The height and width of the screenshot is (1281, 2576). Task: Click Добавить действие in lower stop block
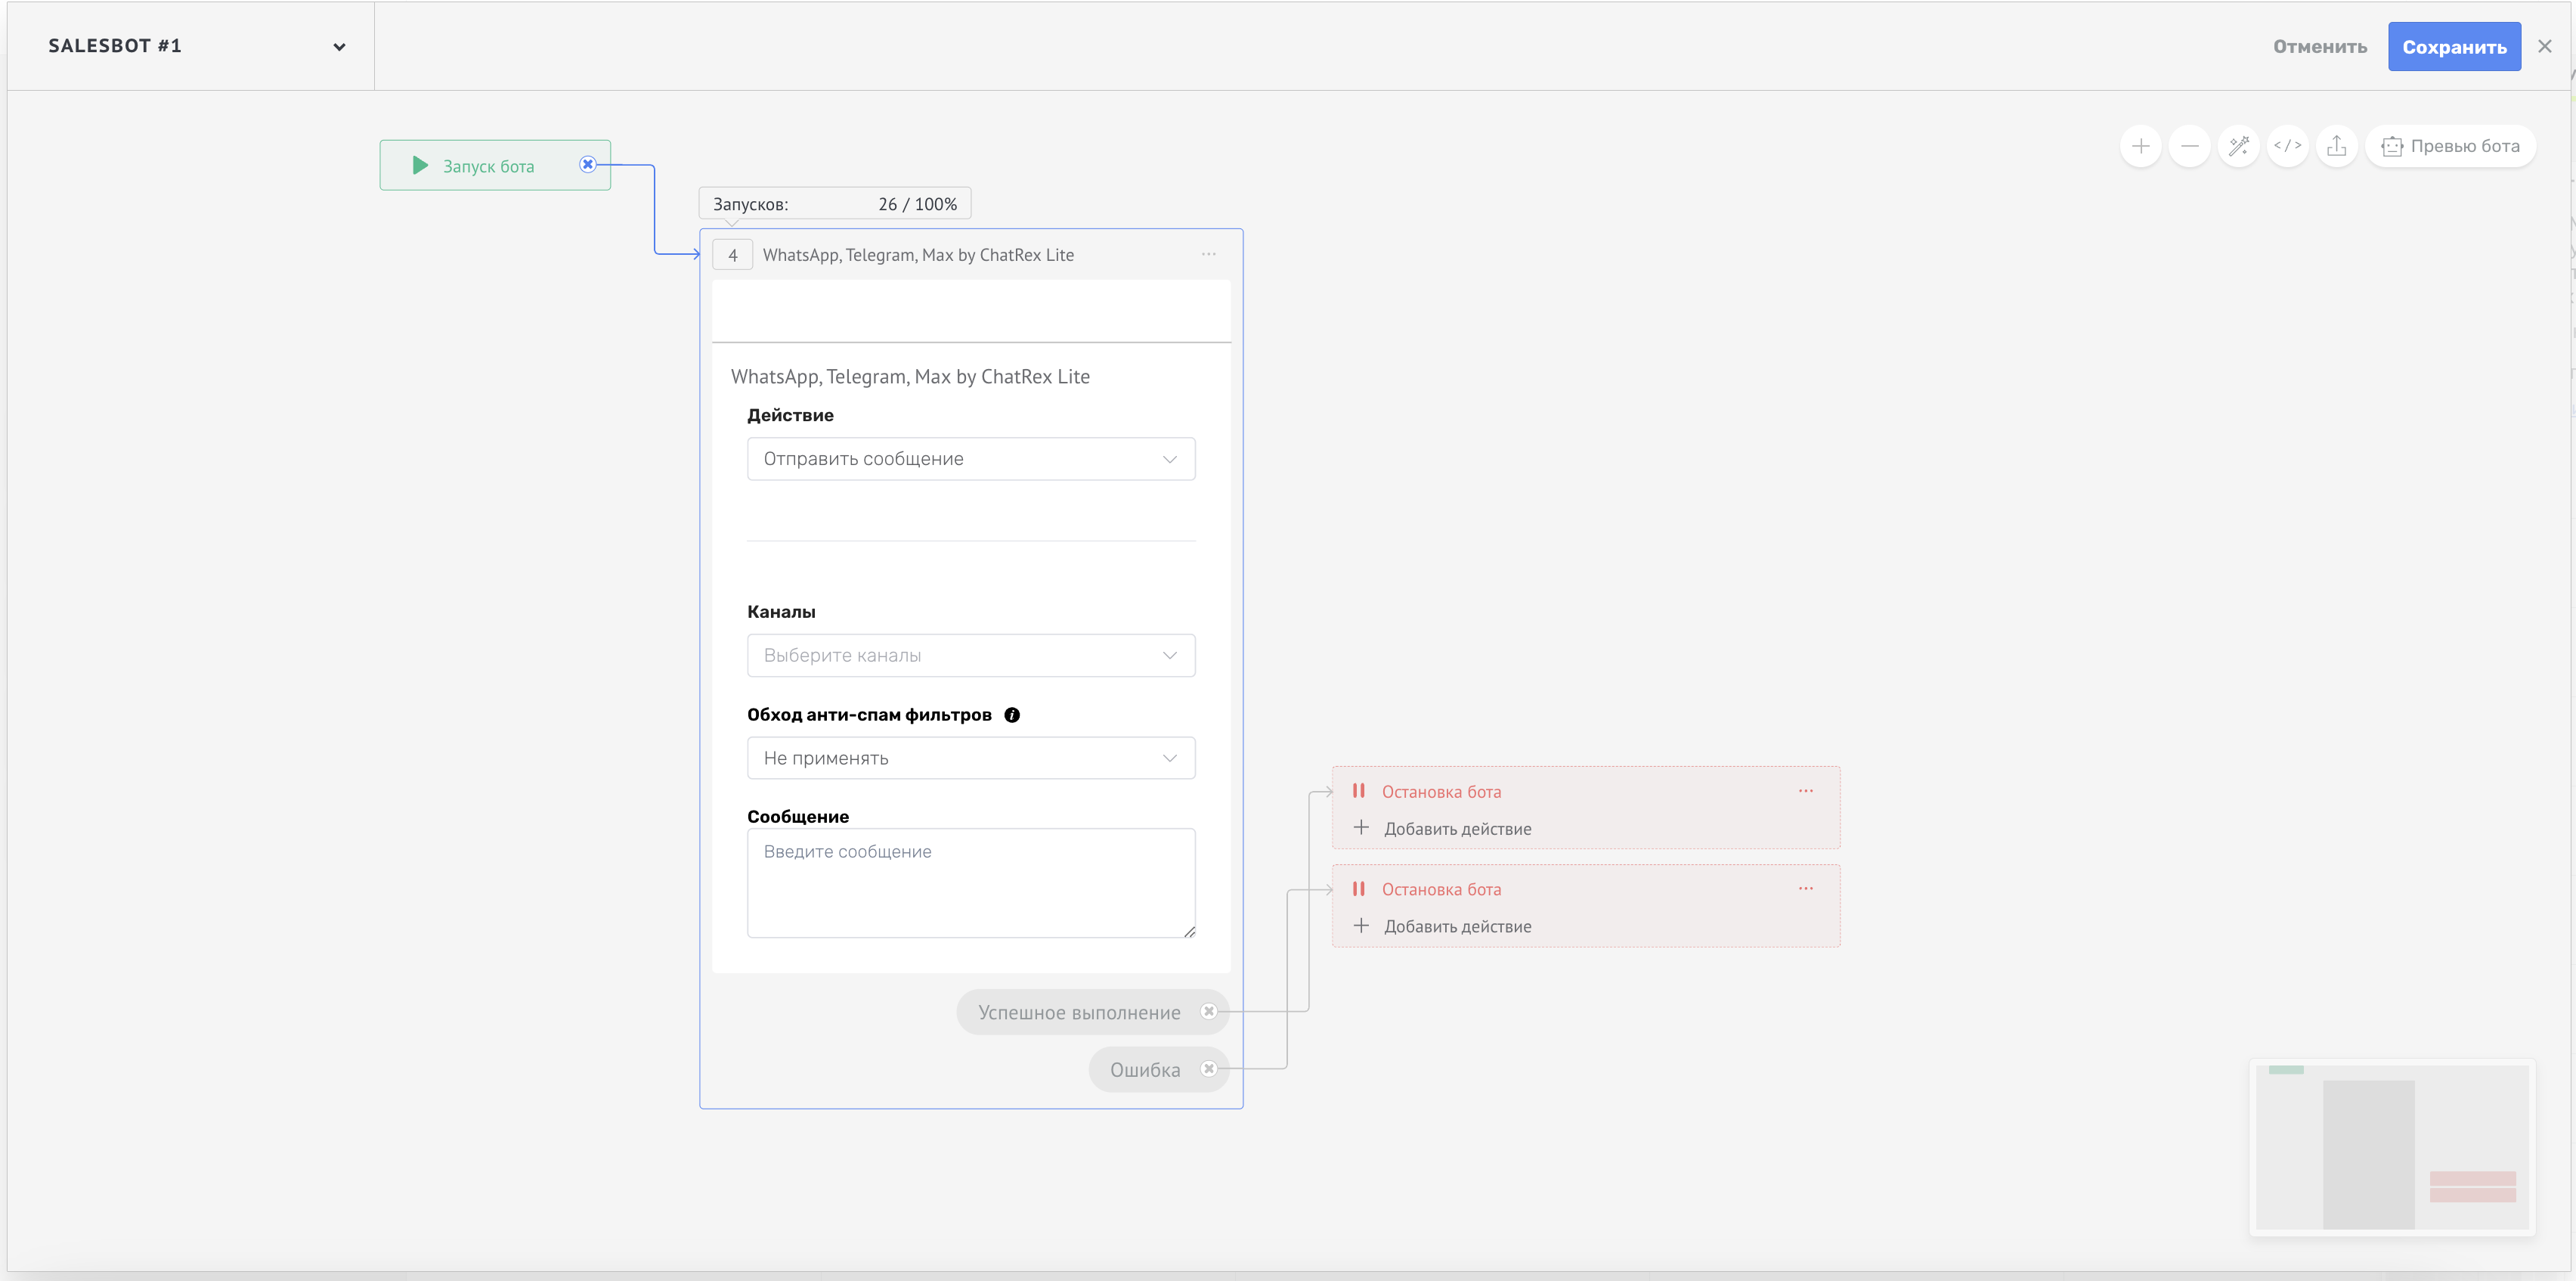[x=1457, y=927]
